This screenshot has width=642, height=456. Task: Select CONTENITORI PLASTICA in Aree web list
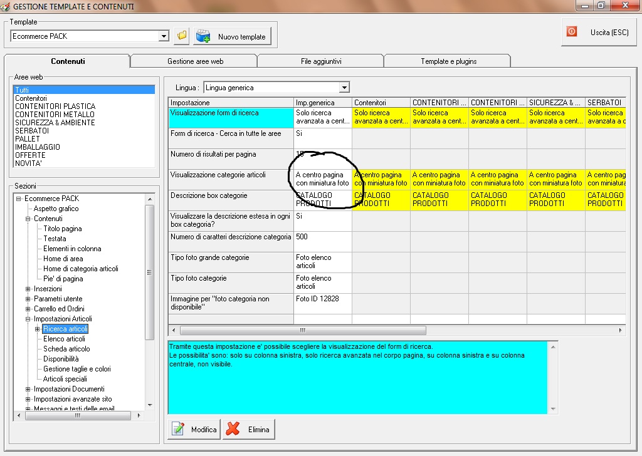[55, 106]
